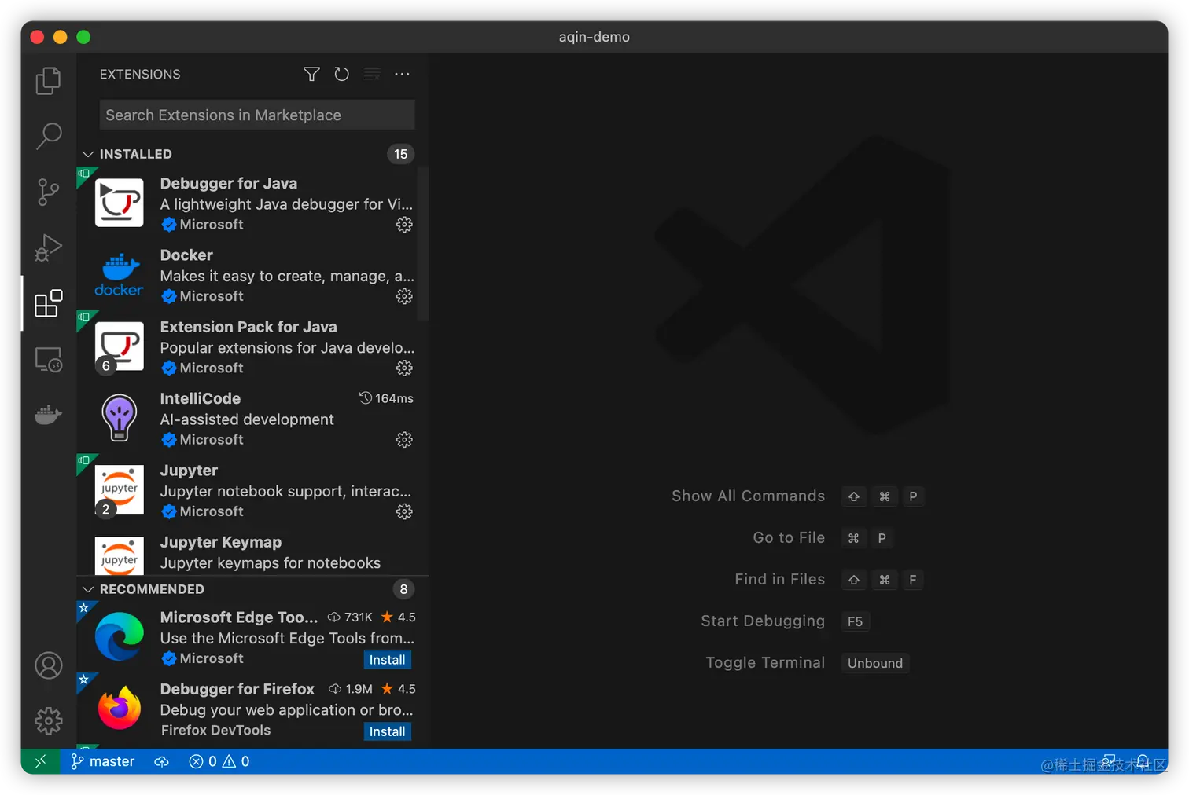Click the Docker whale extension logo
The width and height of the screenshot is (1189, 795).
[120, 274]
